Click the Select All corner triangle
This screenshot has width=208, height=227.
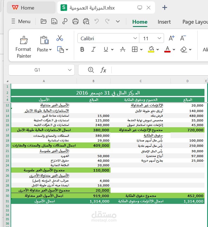pos(7,81)
